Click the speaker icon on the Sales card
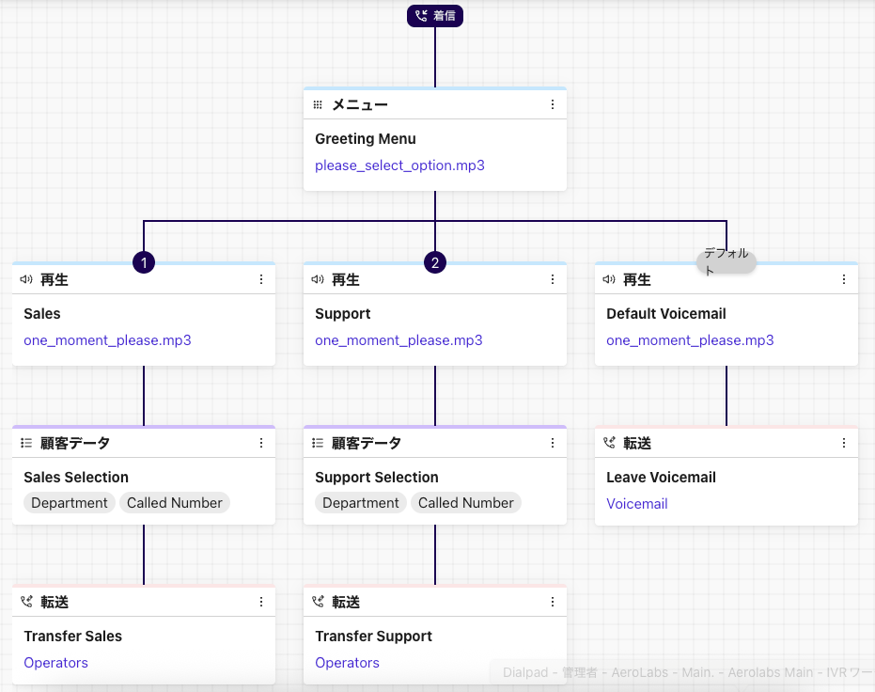Viewport: 875px width, 692px height. 26,279
